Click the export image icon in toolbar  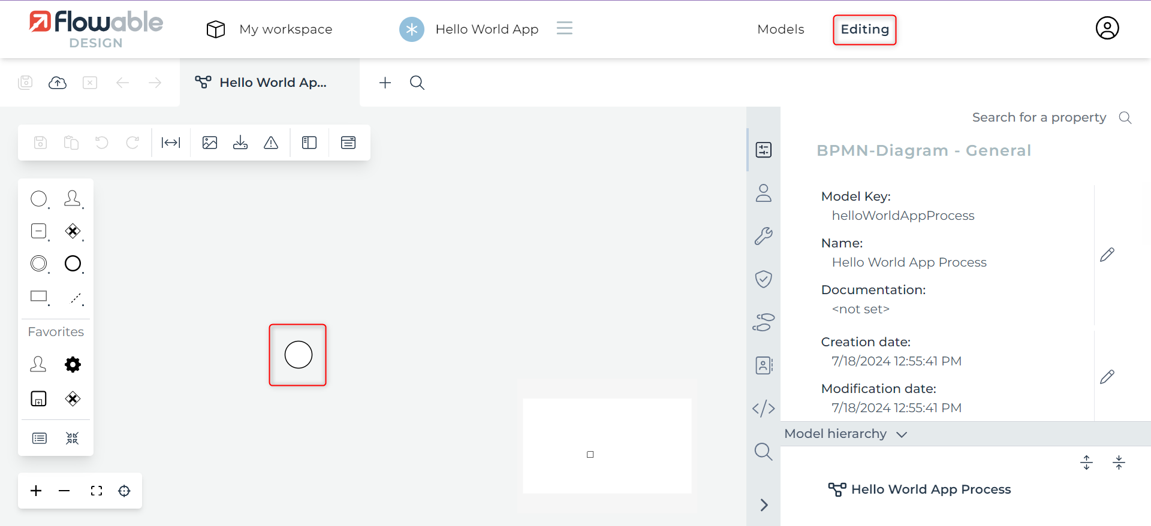pos(210,143)
